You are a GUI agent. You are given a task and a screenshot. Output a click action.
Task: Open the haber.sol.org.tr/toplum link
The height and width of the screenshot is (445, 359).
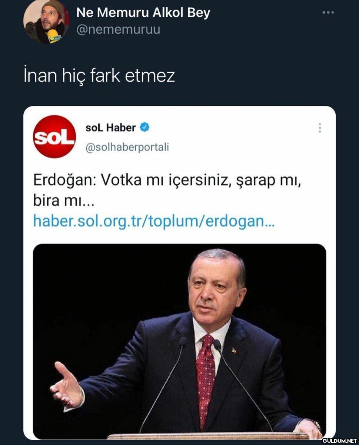coord(153,221)
